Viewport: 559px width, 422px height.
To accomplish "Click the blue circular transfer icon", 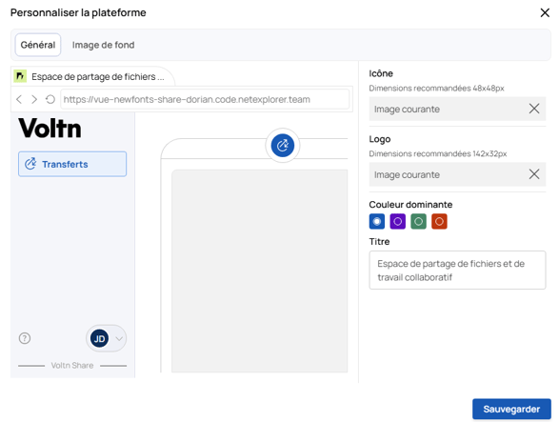I will pos(283,145).
